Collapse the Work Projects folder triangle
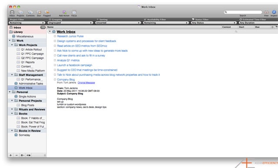 [x=12, y=45]
